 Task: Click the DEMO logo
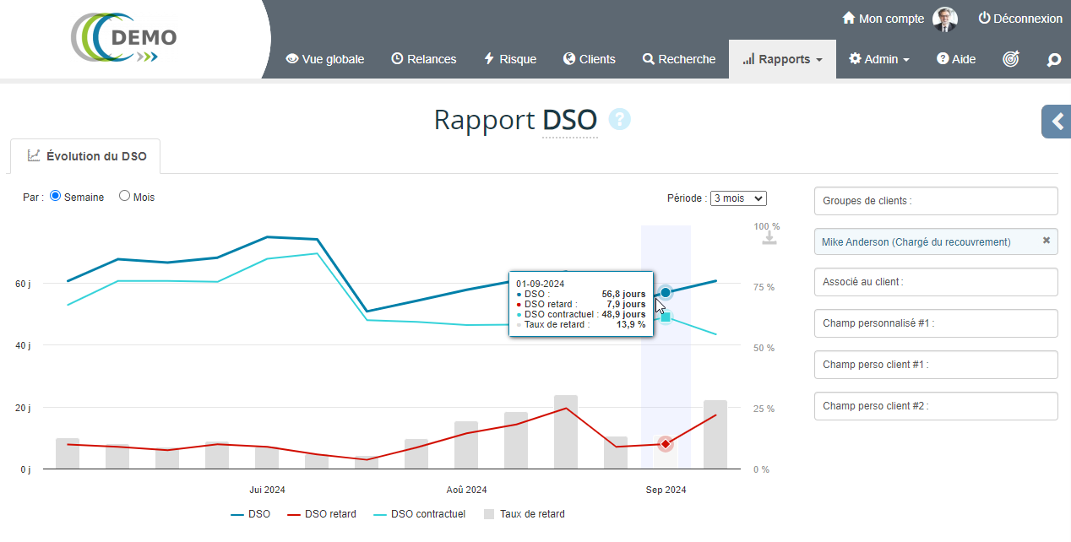125,38
